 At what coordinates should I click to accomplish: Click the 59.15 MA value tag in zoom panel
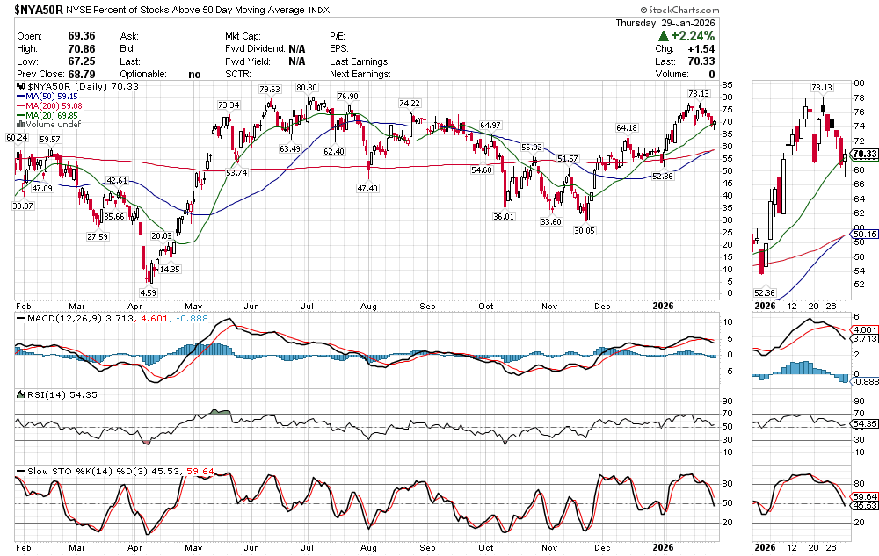pyautogui.click(x=863, y=234)
